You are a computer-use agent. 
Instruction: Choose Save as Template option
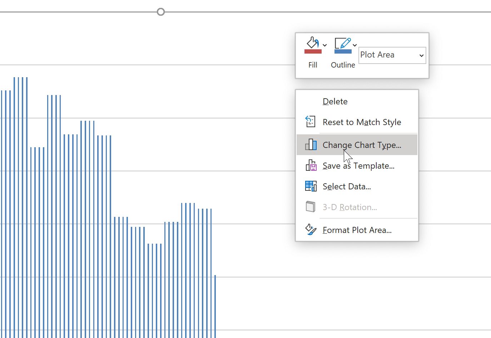357,166
